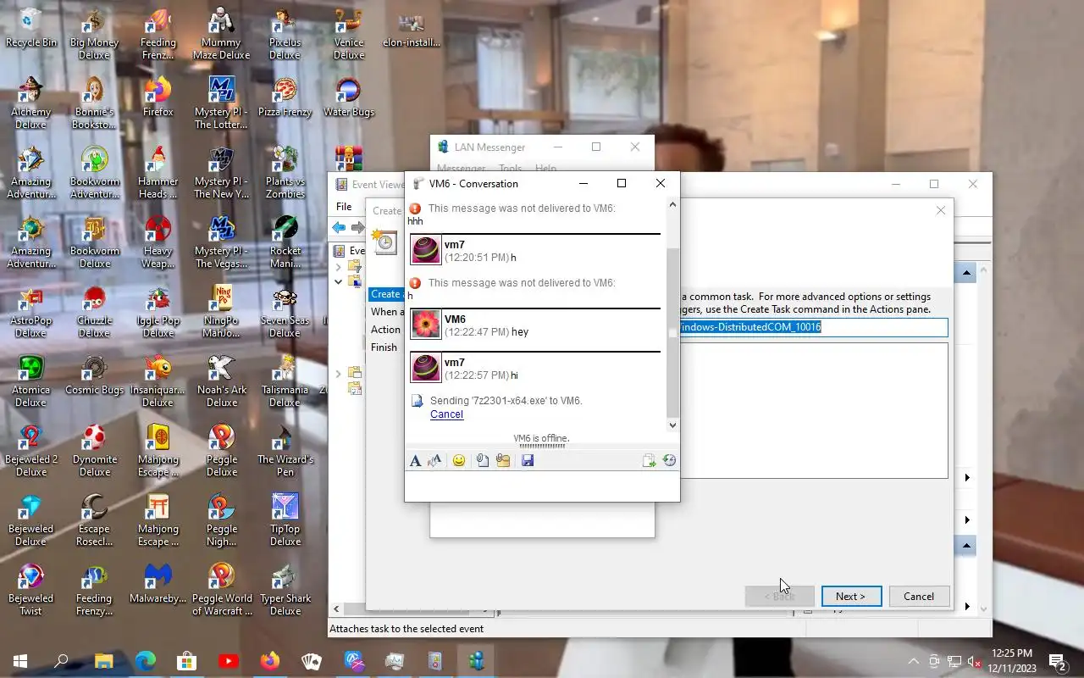Open the File menu in Event Viewer
Image resolution: width=1084 pixels, height=678 pixels.
[344, 207]
